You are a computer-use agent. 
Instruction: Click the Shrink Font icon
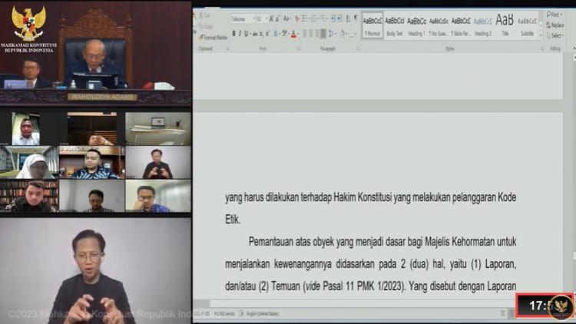click(278, 18)
